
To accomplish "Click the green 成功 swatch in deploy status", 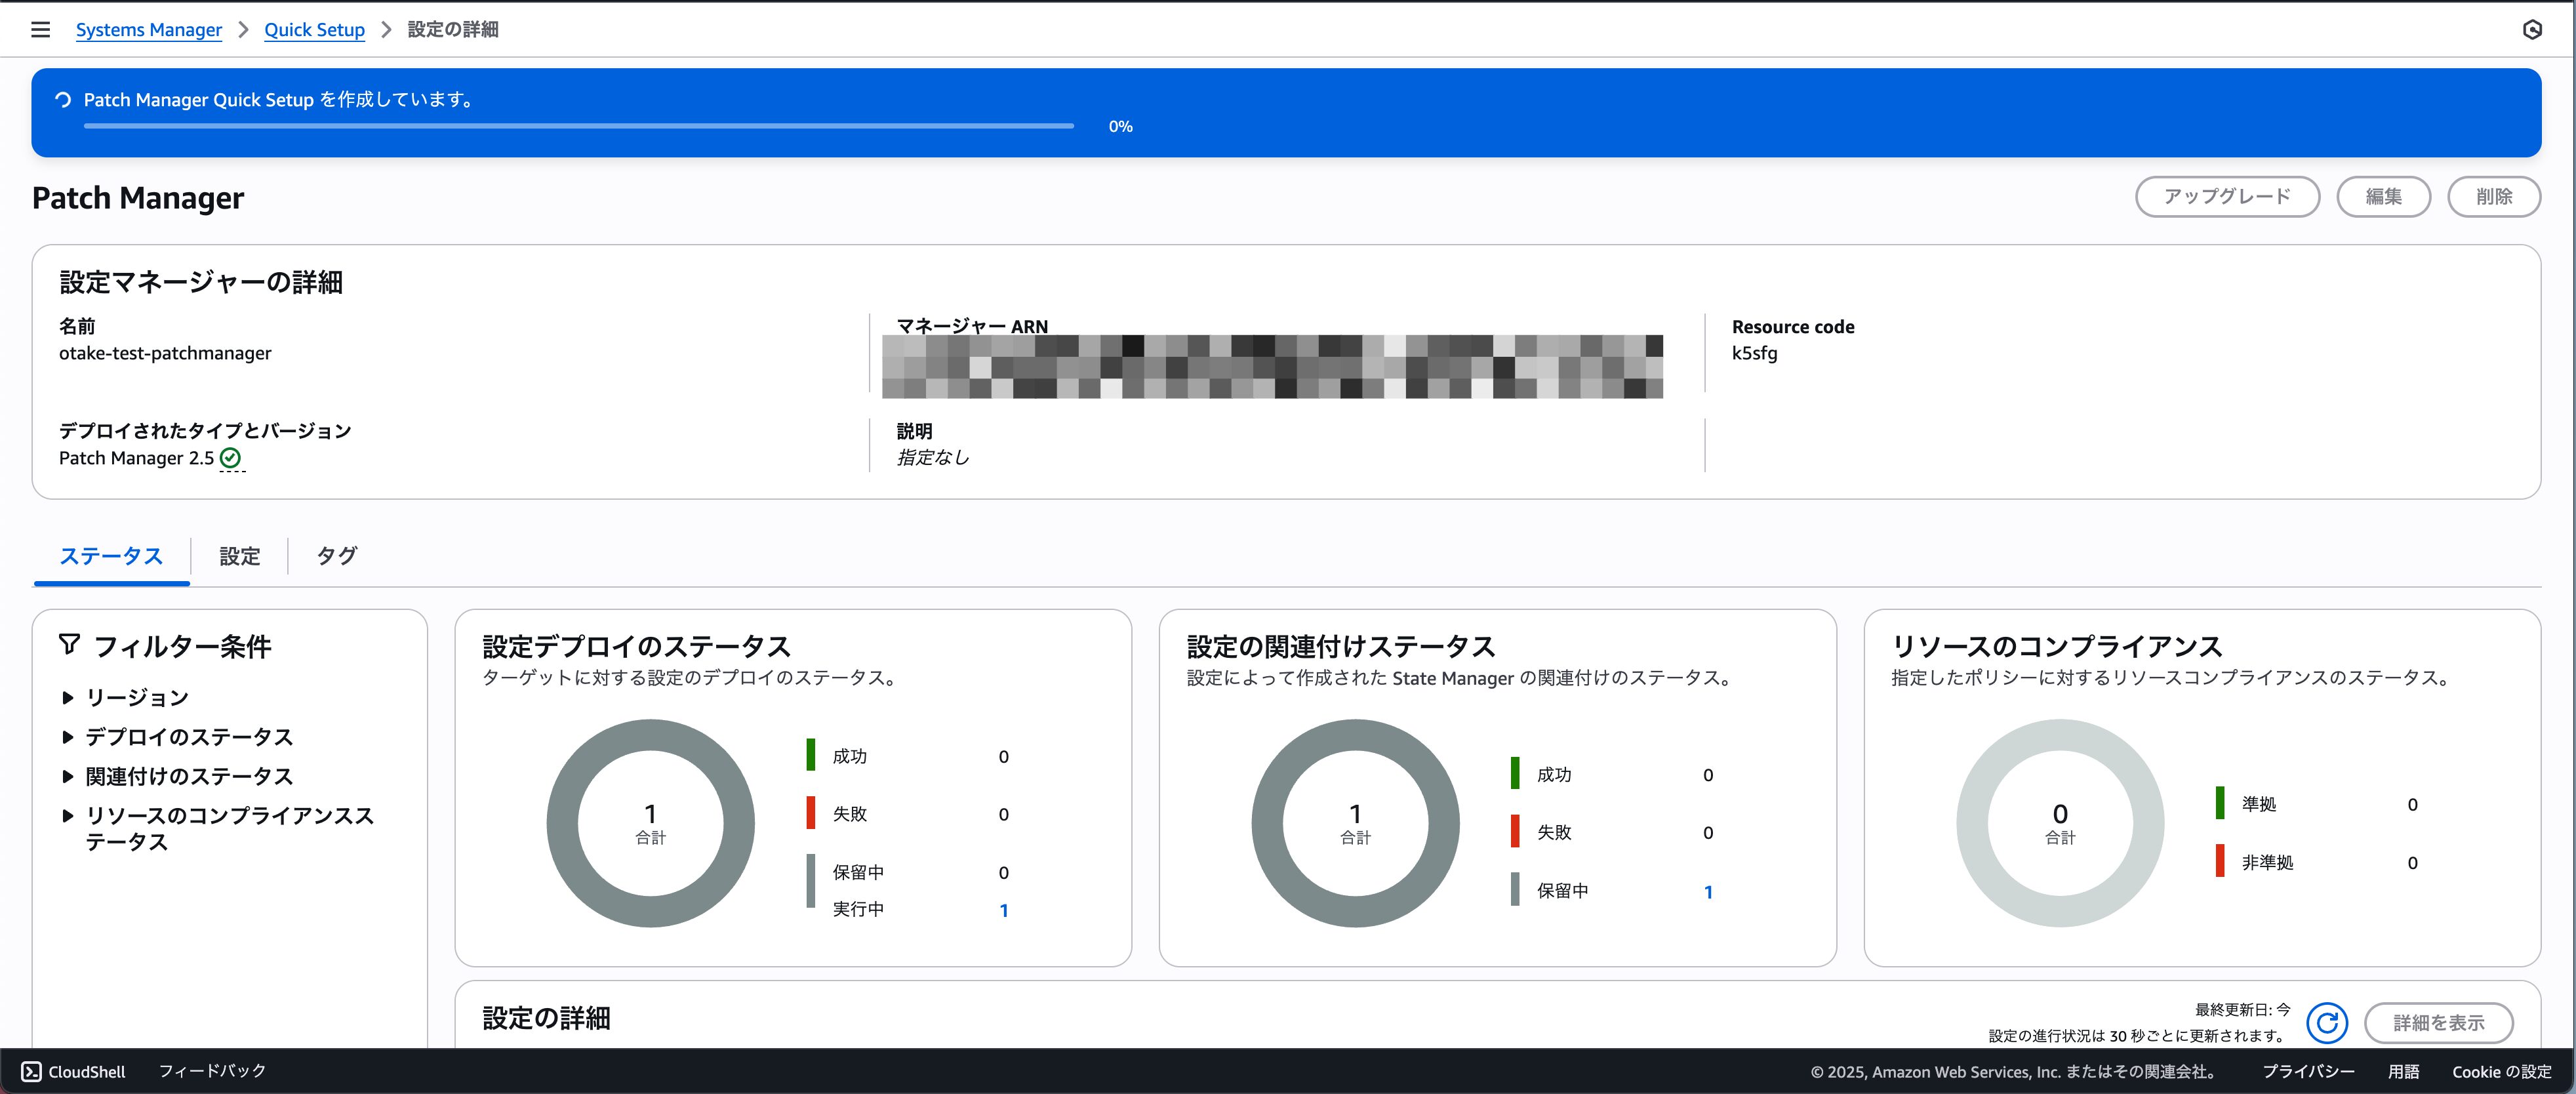I will point(811,755).
